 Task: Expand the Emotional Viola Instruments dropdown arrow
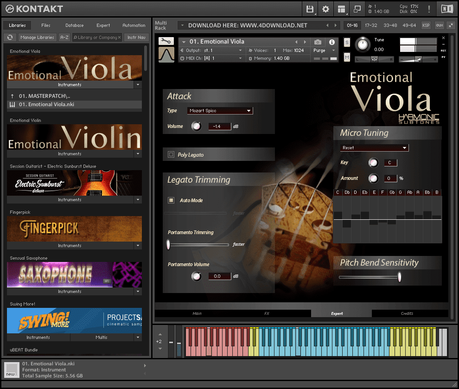coord(138,85)
